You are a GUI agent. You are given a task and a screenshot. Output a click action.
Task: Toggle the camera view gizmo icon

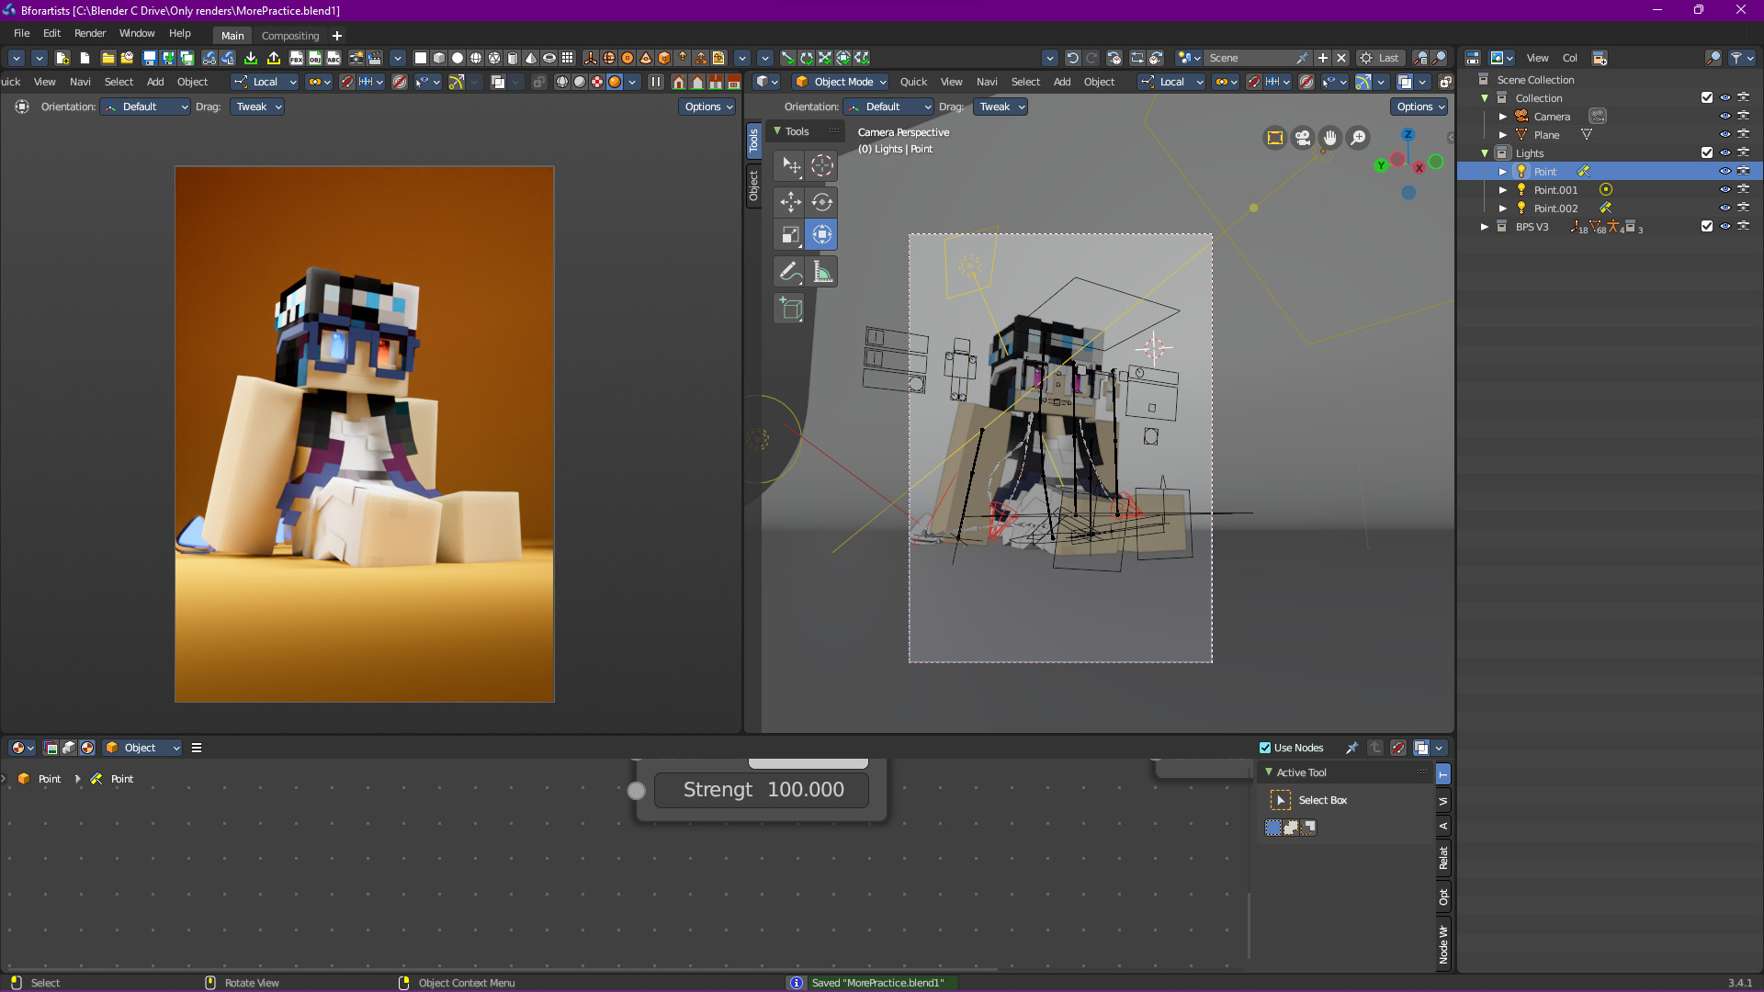pos(1302,138)
